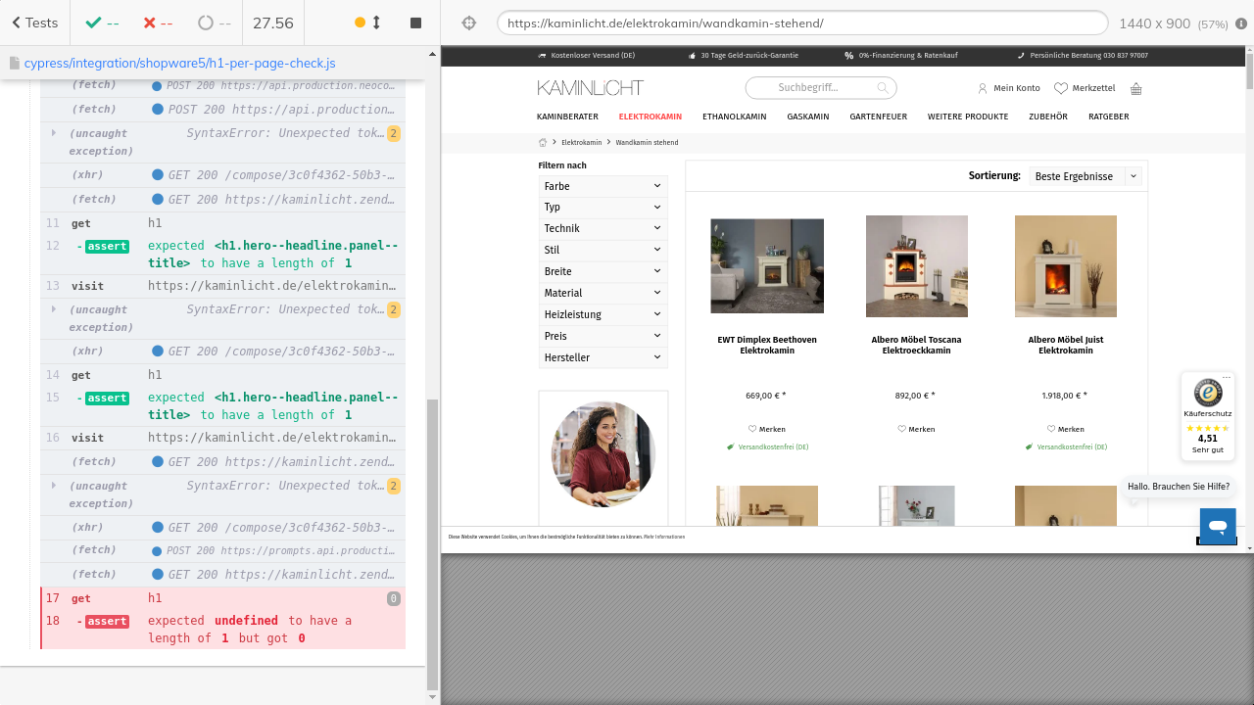This screenshot has width=1254, height=705.
Task: Click the search magnifier icon
Action: tap(883, 88)
